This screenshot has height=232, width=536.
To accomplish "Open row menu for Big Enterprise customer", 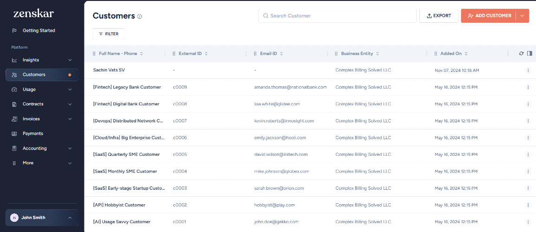I will click(529, 138).
